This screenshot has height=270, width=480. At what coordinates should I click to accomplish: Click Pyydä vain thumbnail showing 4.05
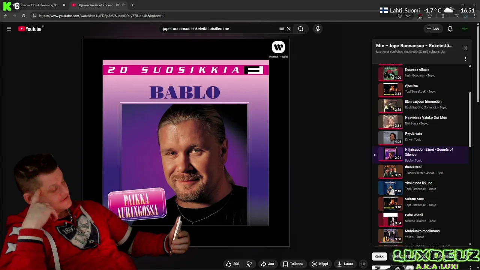tap(390, 138)
